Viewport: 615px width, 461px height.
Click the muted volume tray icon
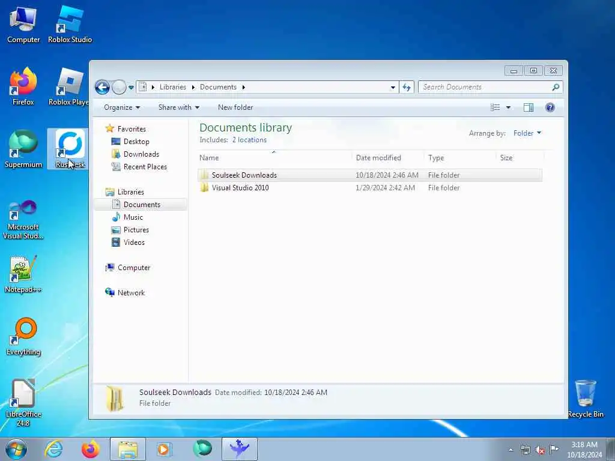540,450
